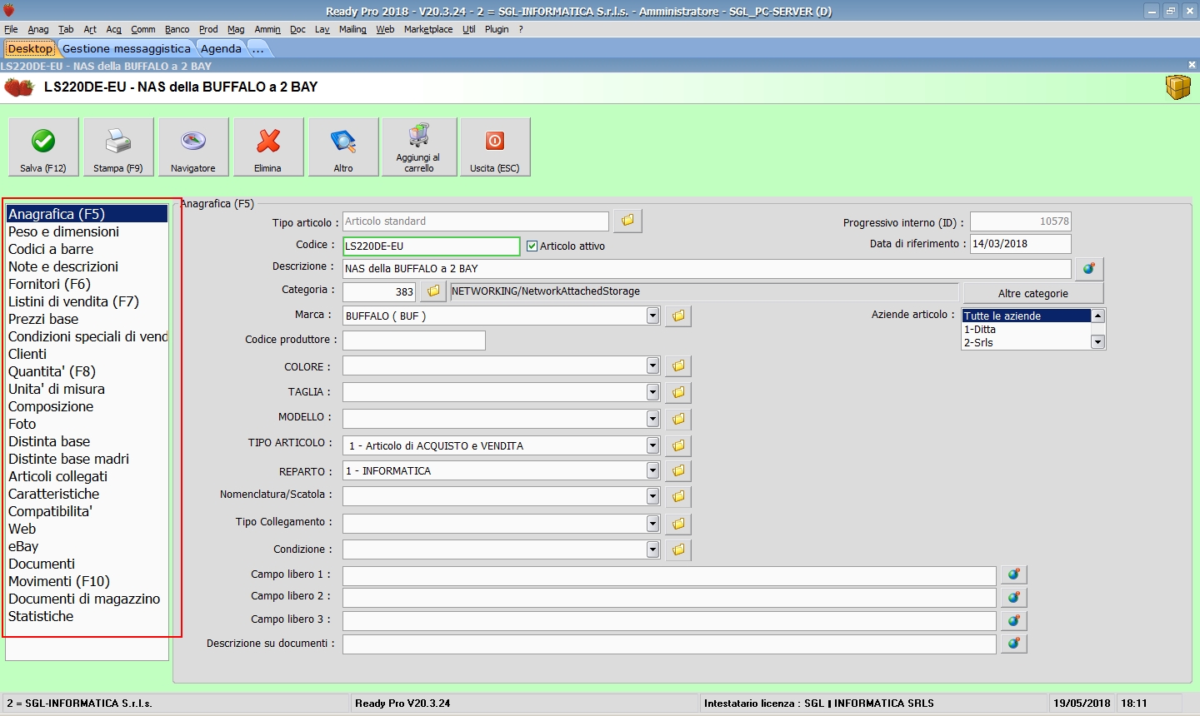The width and height of the screenshot is (1200, 716).
Task: Open the Fornitori (F6) section
Action: (87, 284)
